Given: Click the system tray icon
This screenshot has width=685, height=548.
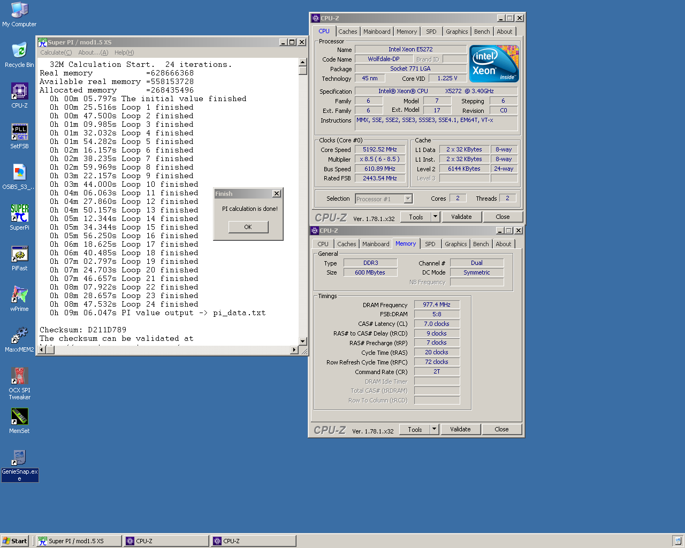Looking at the screenshot, I should (678, 541).
